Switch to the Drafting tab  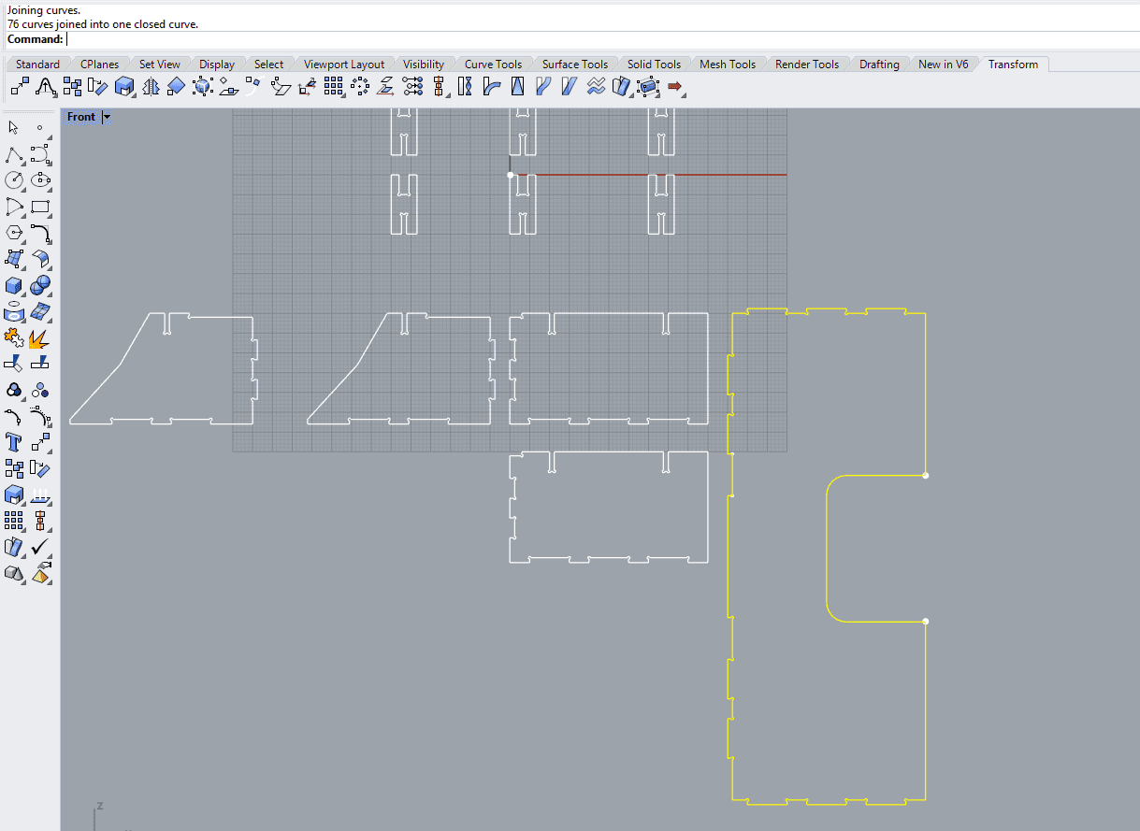coord(879,64)
